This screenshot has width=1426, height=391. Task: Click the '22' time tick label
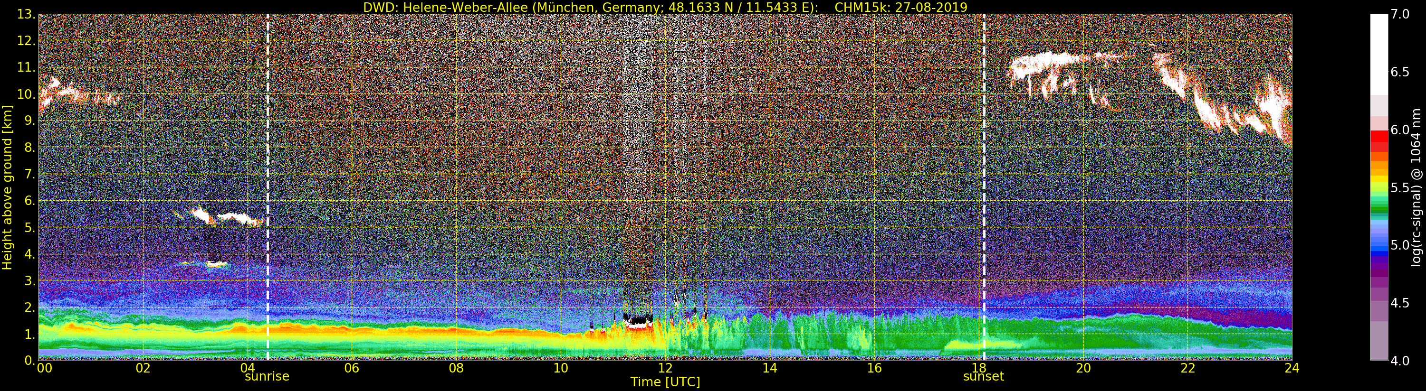[x=1188, y=368]
